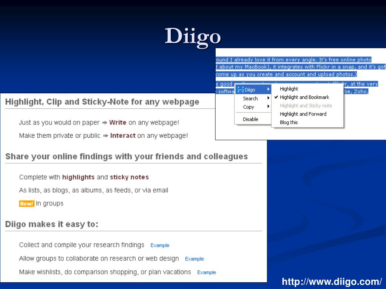
Task: Click the bold word Write
Action: click(118, 122)
